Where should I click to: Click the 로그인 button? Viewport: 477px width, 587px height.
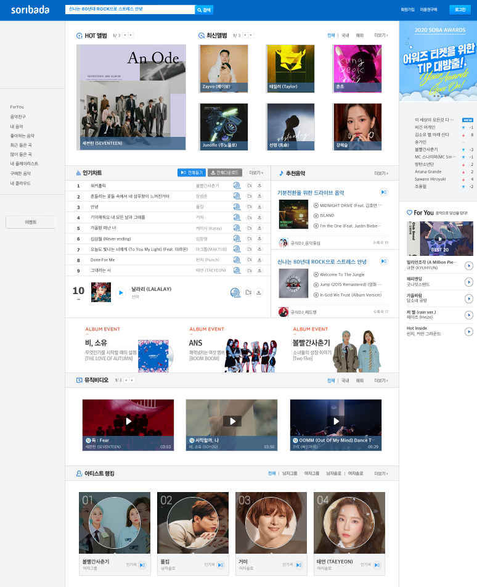460,10
